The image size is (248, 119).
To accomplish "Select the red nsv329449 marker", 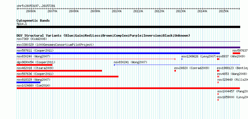I will click(x=218, y=82).
